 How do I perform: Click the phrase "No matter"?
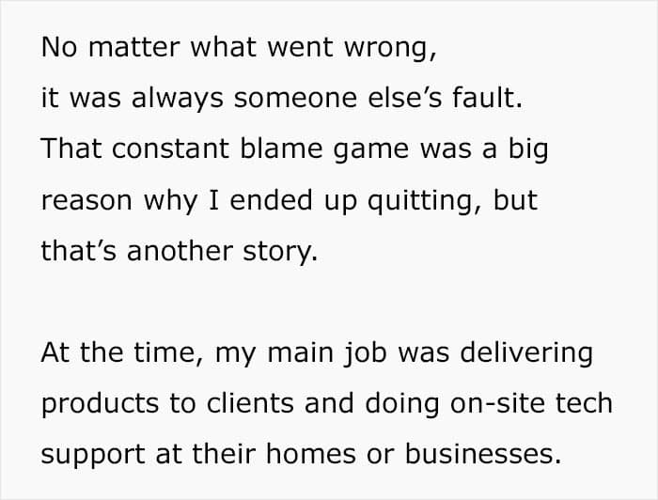(111, 47)
